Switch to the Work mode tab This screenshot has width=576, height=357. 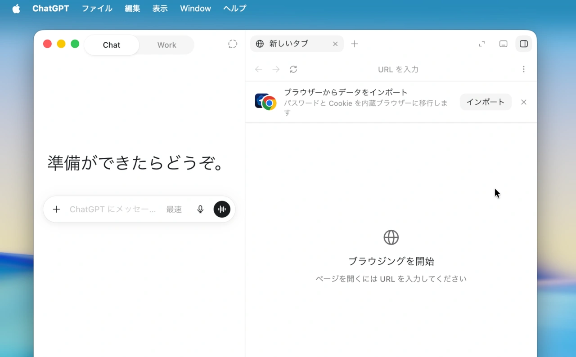pos(166,45)
